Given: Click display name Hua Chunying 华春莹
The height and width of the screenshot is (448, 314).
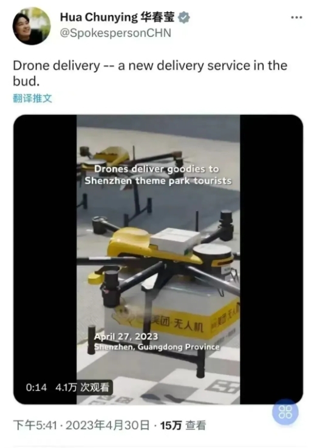Looking at the screenshot, I should click(117, 18).
